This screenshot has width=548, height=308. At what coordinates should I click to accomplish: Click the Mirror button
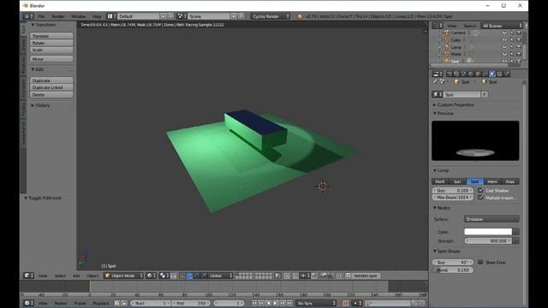pyautogui.click(x=51, y=59)
